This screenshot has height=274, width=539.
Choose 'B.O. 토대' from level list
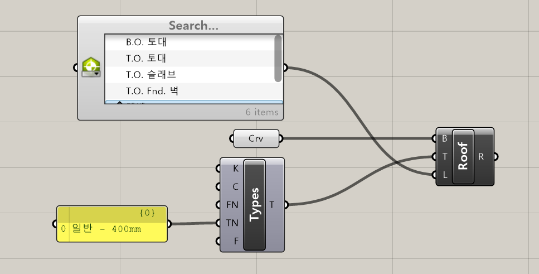point(146,42)
